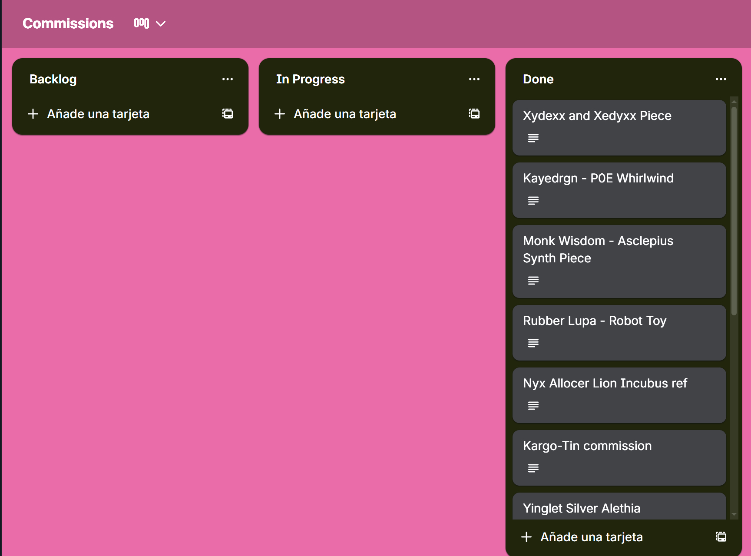Open Monk Wisdom - Asclepius Synth Piece card
Image resolution: width=751 pixels, height=556 pixels.
(598, 249)
